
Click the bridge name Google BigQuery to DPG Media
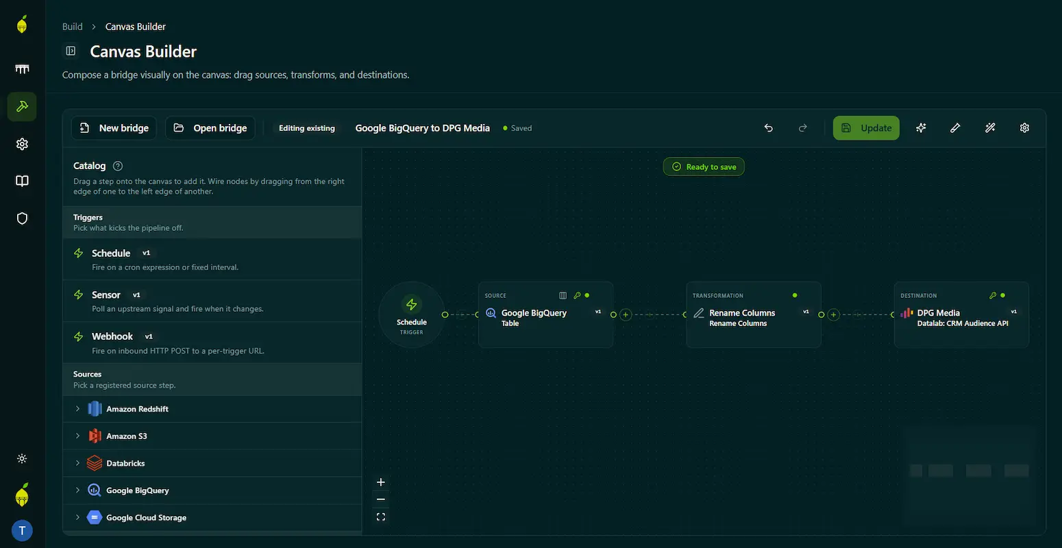pyautogui.click(x=422, y=128)
